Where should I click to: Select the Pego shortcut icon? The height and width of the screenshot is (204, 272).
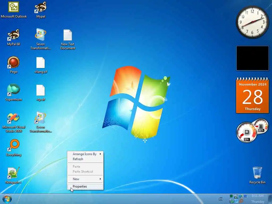pyautogui.click(x=14, y=65)
